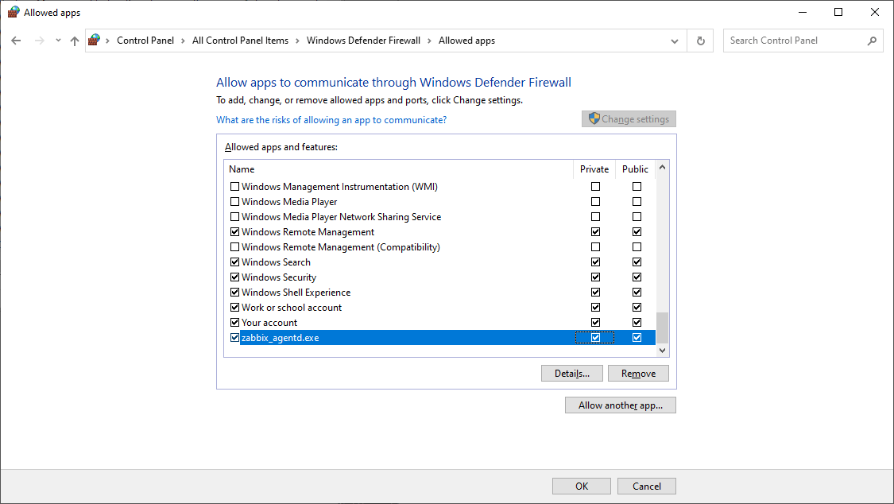Click the back navigation arrow
The width and height of the screenshot is (894, 504).
[x=16, y=40]
